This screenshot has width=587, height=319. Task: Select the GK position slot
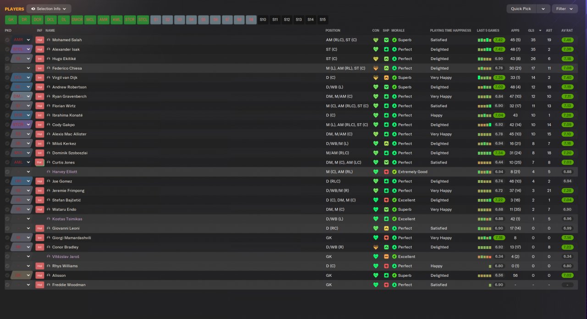(x=11, y=20)
